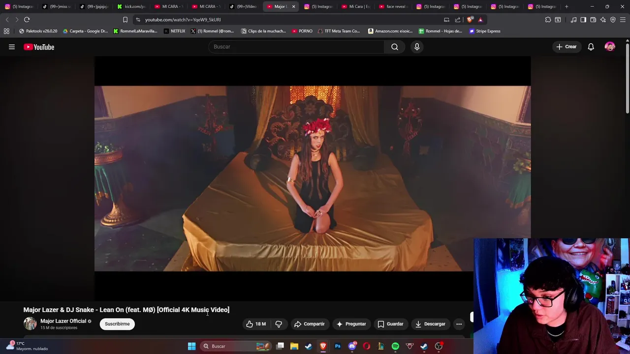Open Photoshop from the taskbar

point(338,346)
